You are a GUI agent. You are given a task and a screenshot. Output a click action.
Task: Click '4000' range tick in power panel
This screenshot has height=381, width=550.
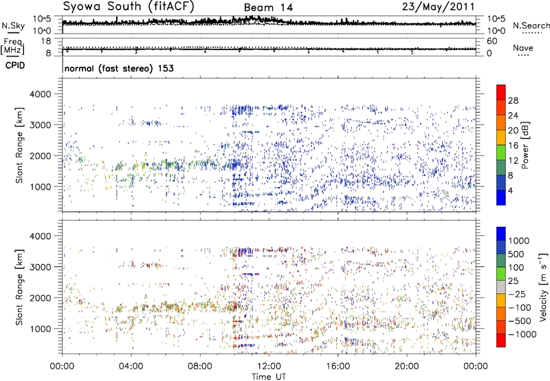pos(40,94)
